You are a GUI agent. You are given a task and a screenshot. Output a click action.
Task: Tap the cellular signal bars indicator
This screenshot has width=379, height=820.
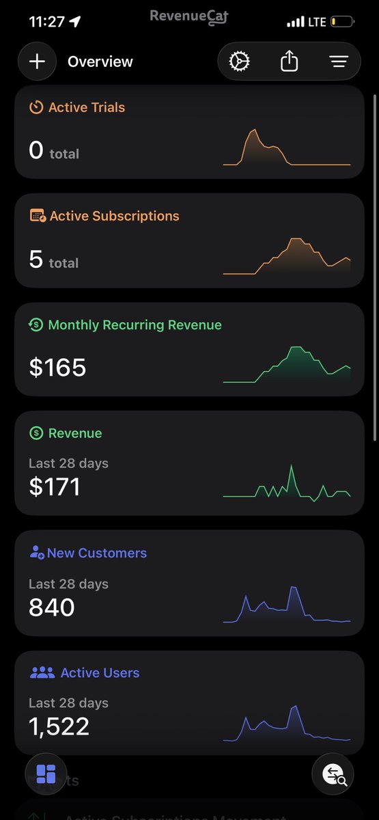pos(296,22)
